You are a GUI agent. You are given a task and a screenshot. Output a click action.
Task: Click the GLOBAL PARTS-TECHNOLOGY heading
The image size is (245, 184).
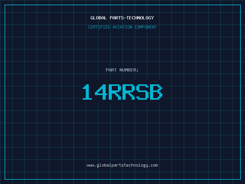pyautogui.click(x=122, y=18)
